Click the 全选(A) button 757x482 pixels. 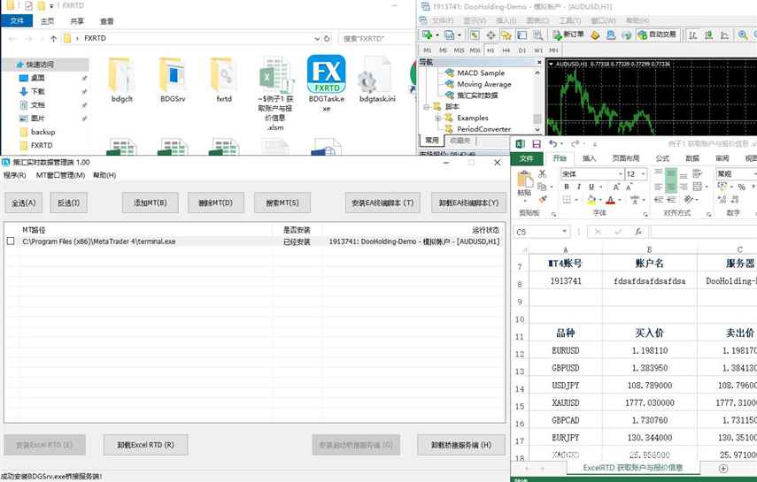point(24,203)
